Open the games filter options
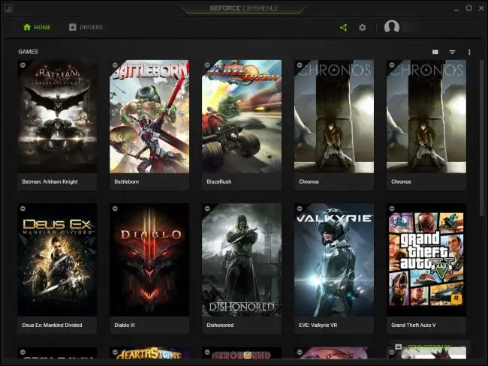Viewport: 488px width, 366px height. click(x=452, y=52)
